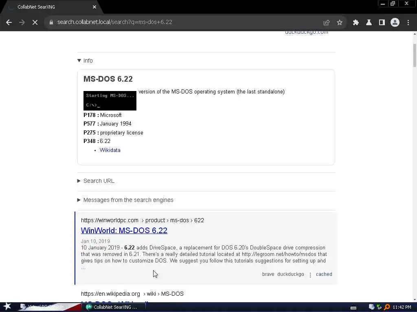Select CollabNet SearXNG taskbar button
This screenshot has width=417, height=312.
[x=113, y=307]
